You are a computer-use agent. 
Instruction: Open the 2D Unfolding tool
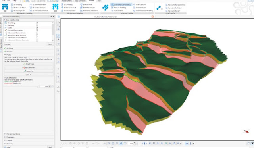tap(17, 4)
